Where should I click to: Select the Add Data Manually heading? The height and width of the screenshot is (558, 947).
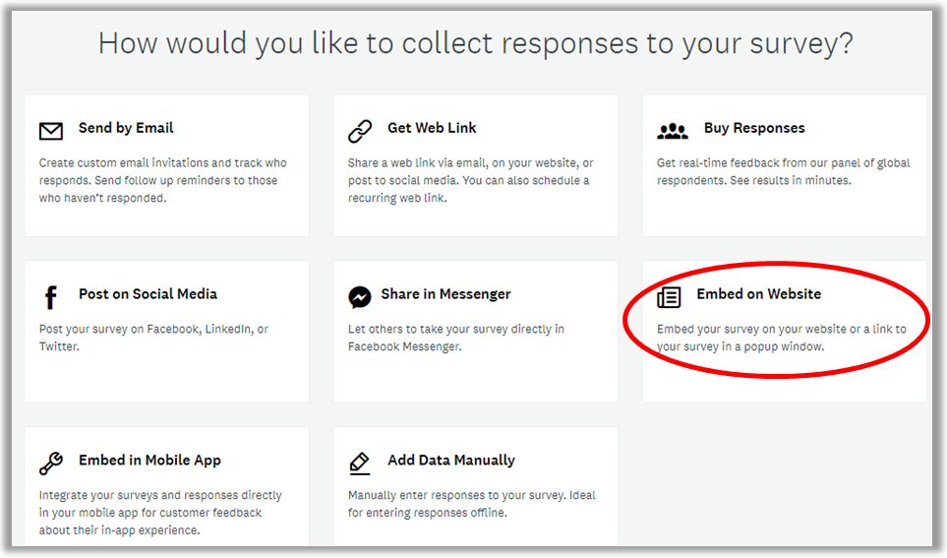click(x=451, y=461)
